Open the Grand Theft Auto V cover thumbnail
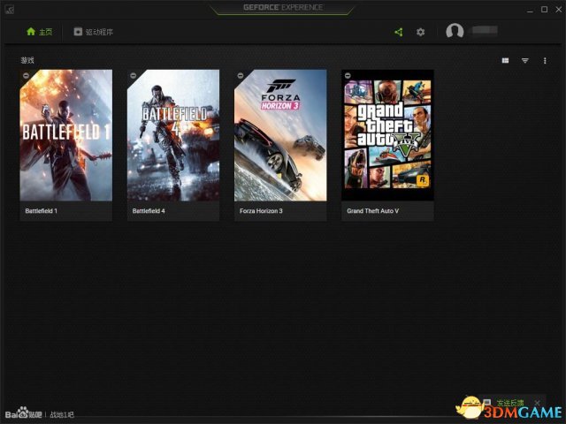The width and height of the screenshot is (566, 424). tap(387, 135)
